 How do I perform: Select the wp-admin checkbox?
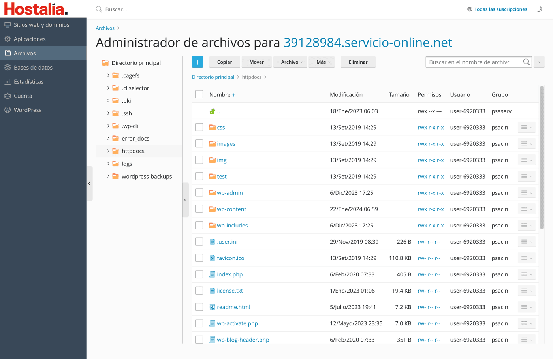(199, 193)
